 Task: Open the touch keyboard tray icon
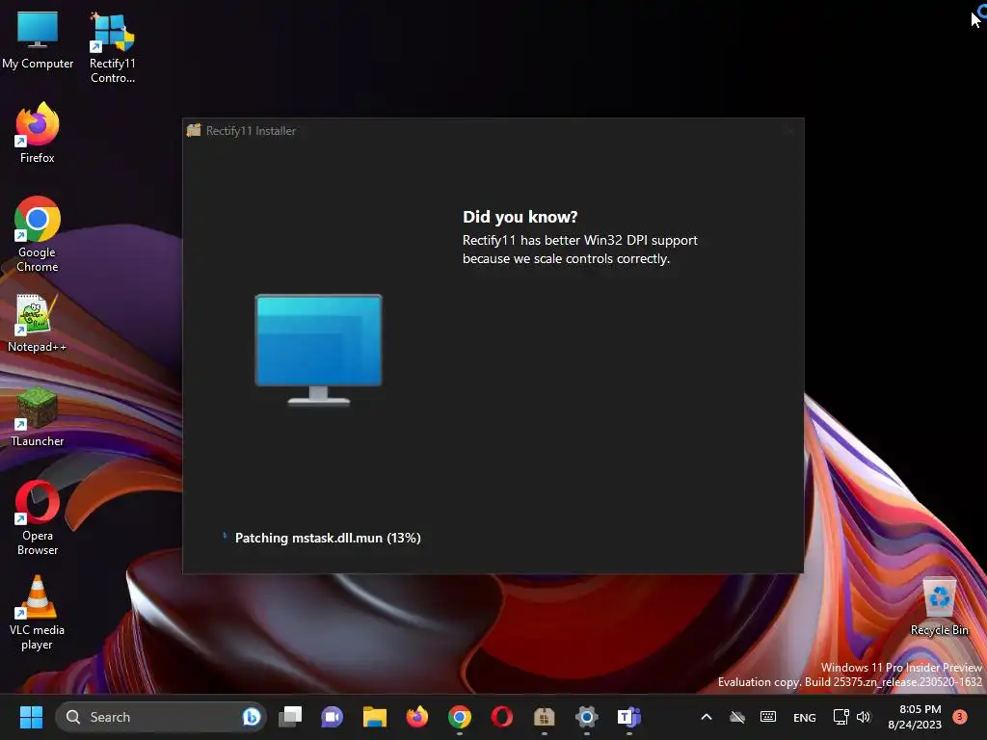tap(768, 717)
